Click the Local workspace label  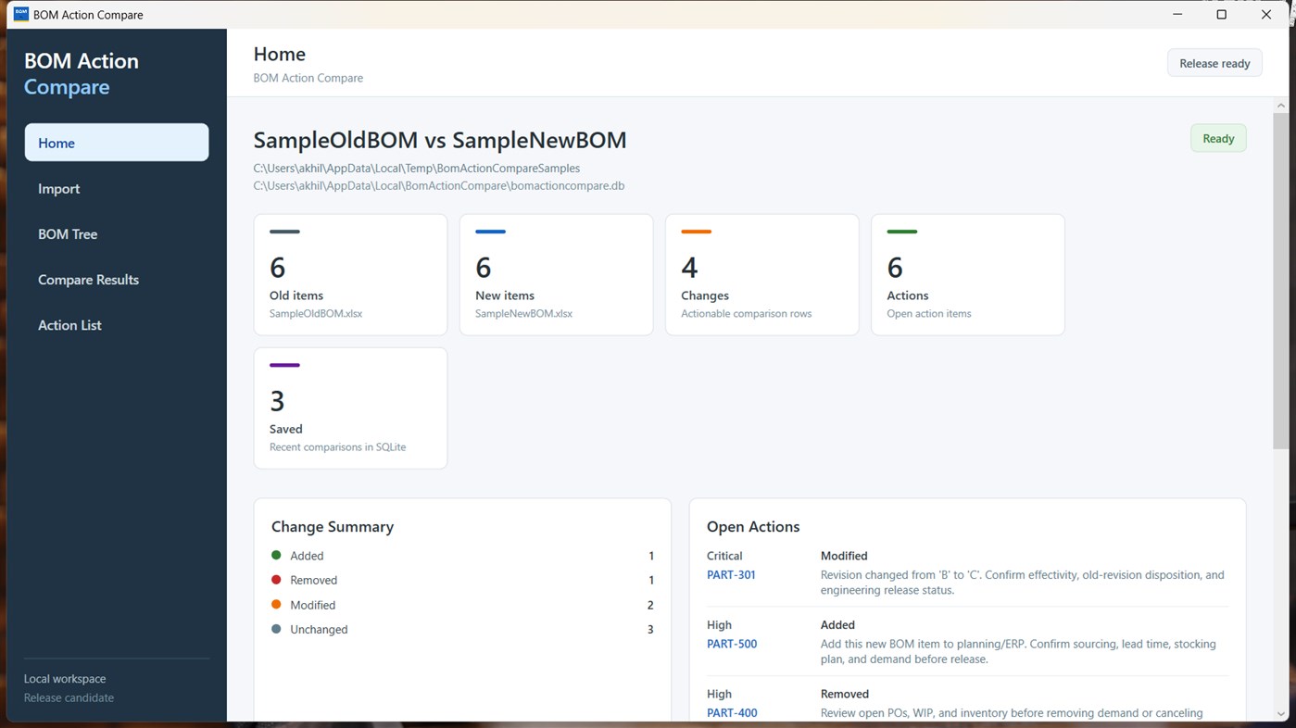point(65,679)
